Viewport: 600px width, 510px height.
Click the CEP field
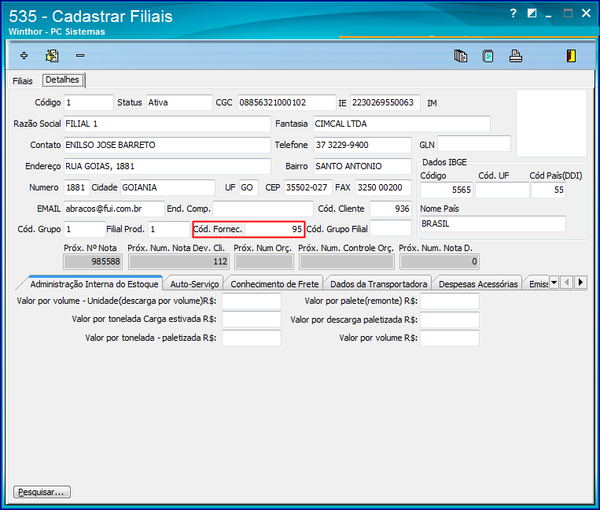[x=308, y=187]
